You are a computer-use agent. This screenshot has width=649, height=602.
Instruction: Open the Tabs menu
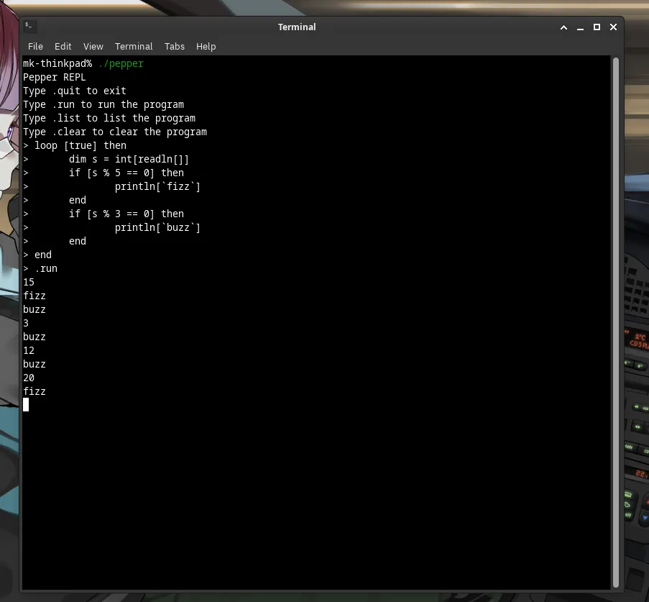click(x=175, y=46)
